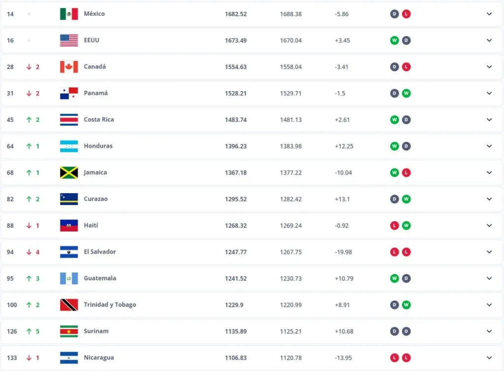Click the Surinam flag icon
504x371 pixels.
point(69,331)
